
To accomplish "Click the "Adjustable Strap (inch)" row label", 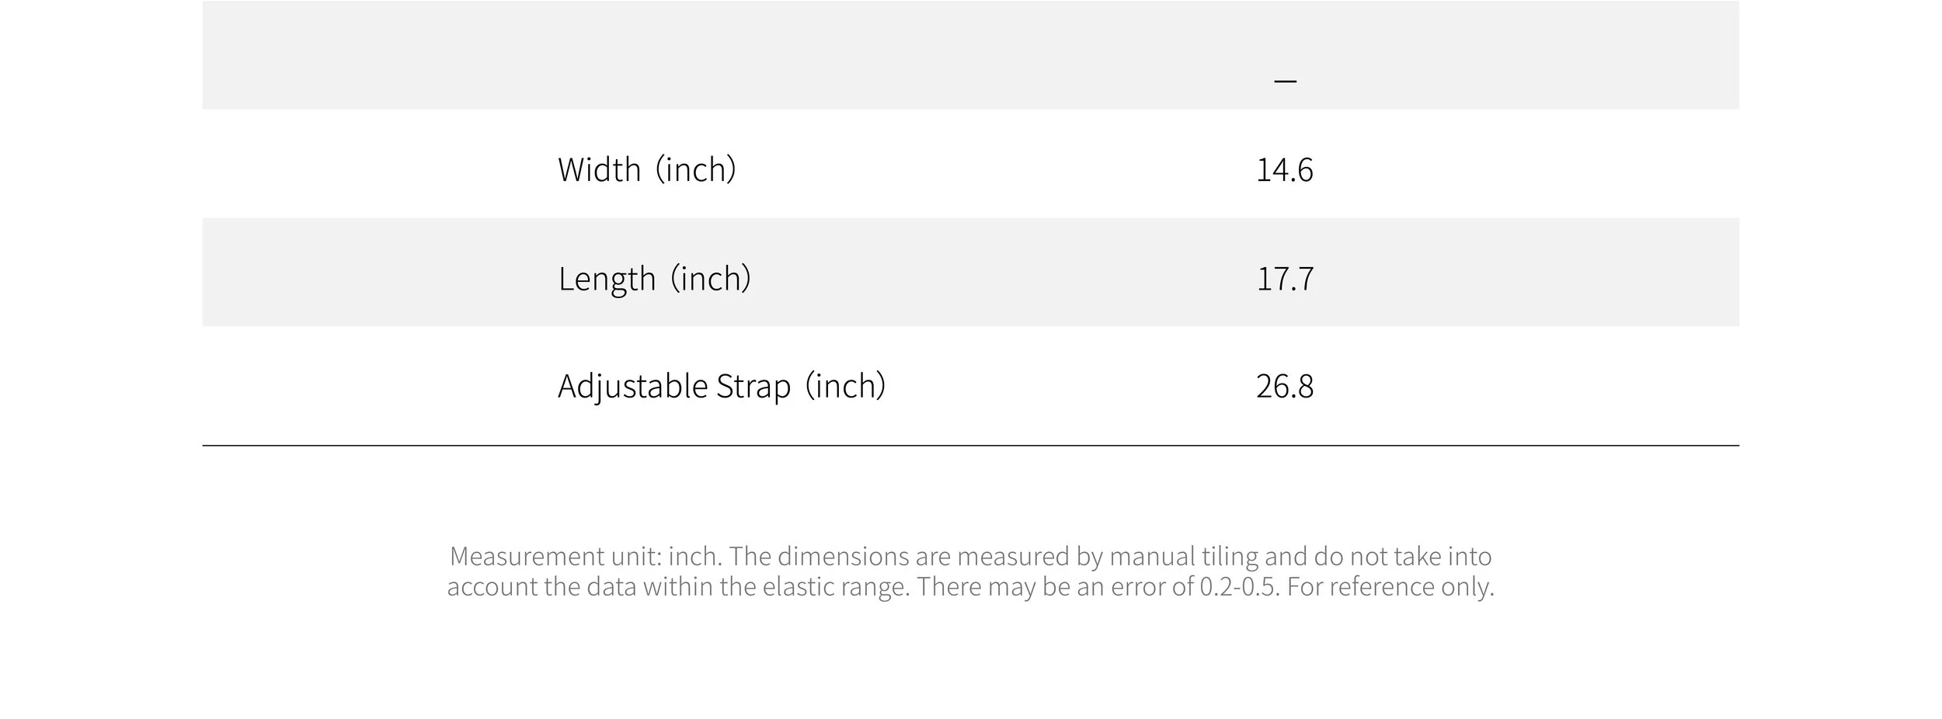I will 722,386.
